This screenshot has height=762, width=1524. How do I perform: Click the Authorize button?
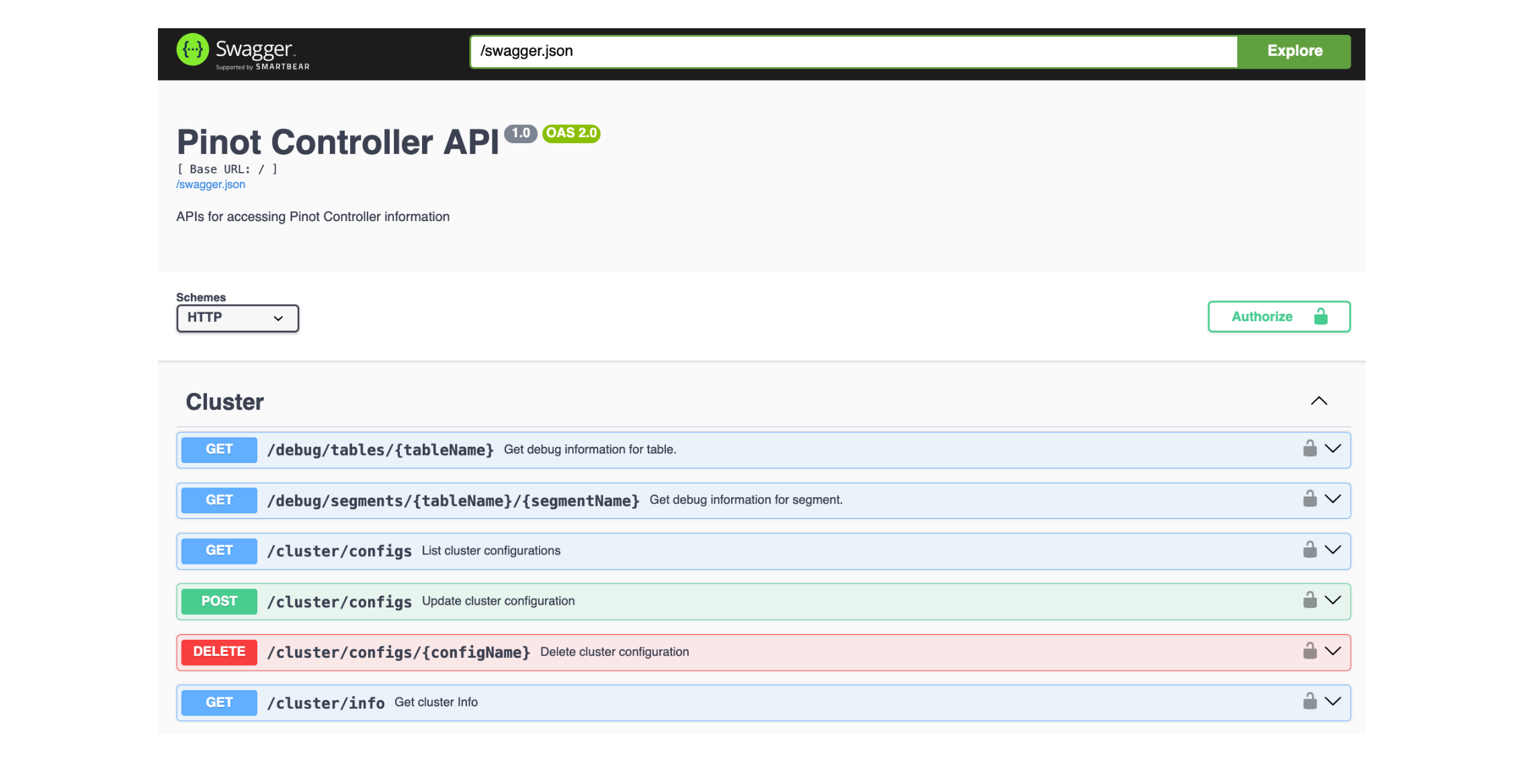(x=1279, y=316)
